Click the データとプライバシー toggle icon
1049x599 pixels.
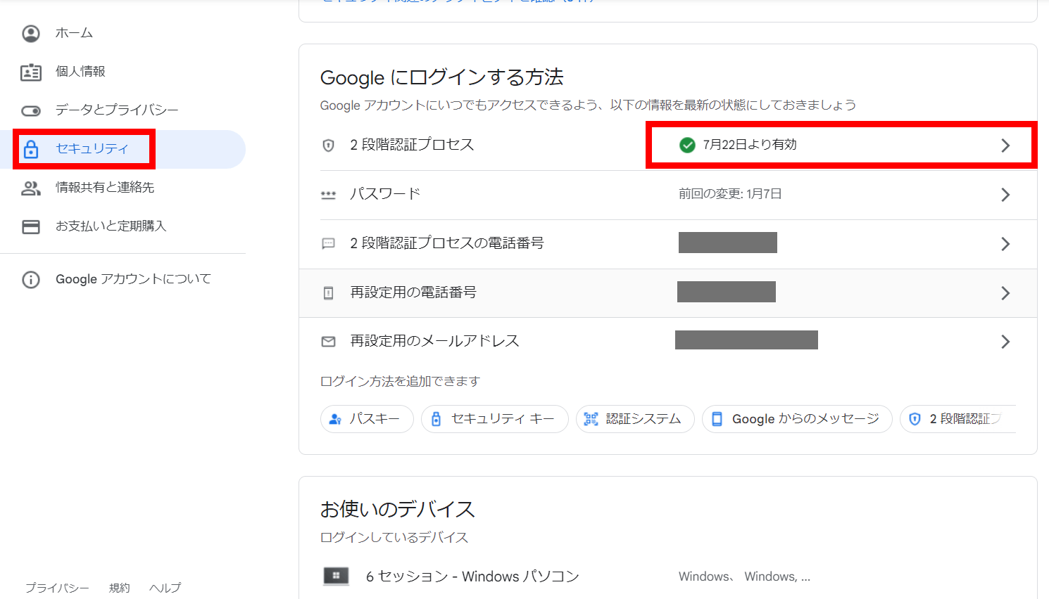pyautogui.click(x=31, y=110)
